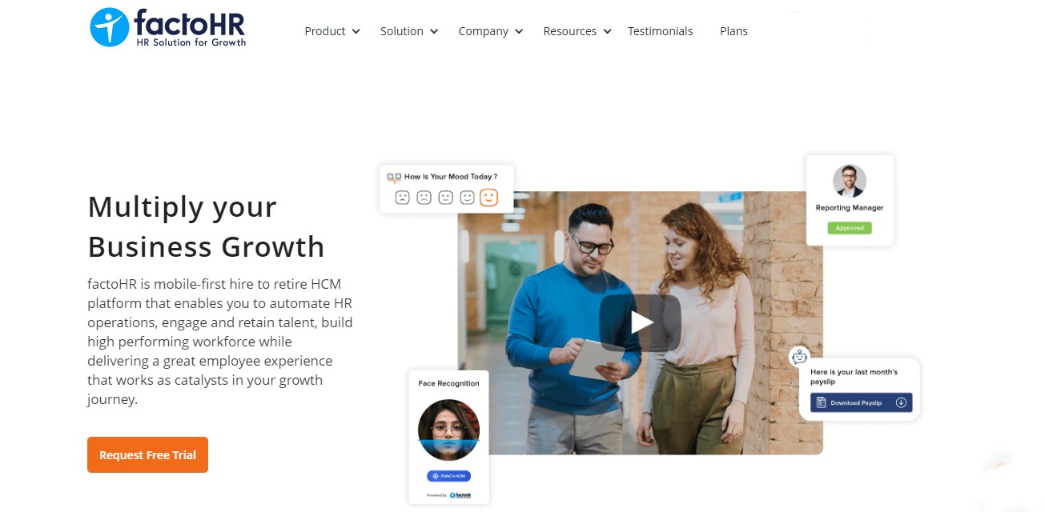Select the happiest mood face emoji
1045x512 pixels.
(488, 197)
